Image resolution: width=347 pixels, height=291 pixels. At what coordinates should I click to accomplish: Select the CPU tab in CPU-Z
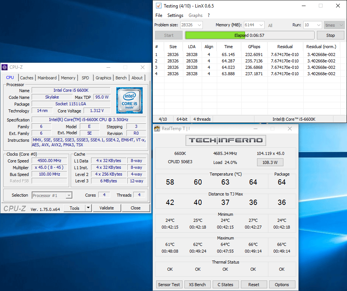pyautogui.click(x=10, y=77)
